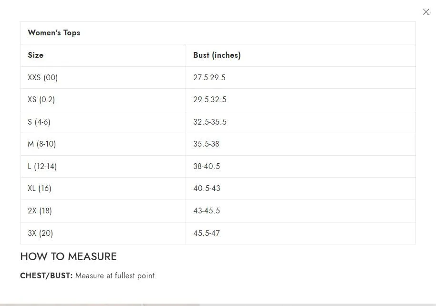
Task: Pick the 3X (20) size cell
Action: (x=40, y=233)
